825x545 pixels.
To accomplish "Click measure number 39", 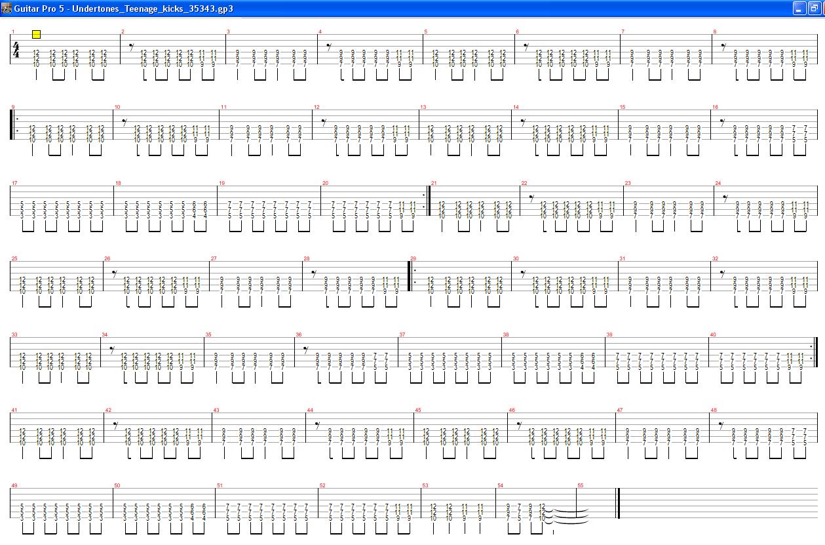I will (x=609, y=335).
